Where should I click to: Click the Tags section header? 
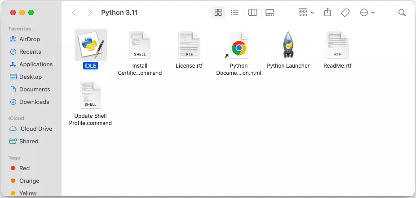(x=14, y=158)
